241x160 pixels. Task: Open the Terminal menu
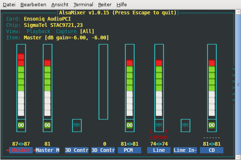point(83,5)
